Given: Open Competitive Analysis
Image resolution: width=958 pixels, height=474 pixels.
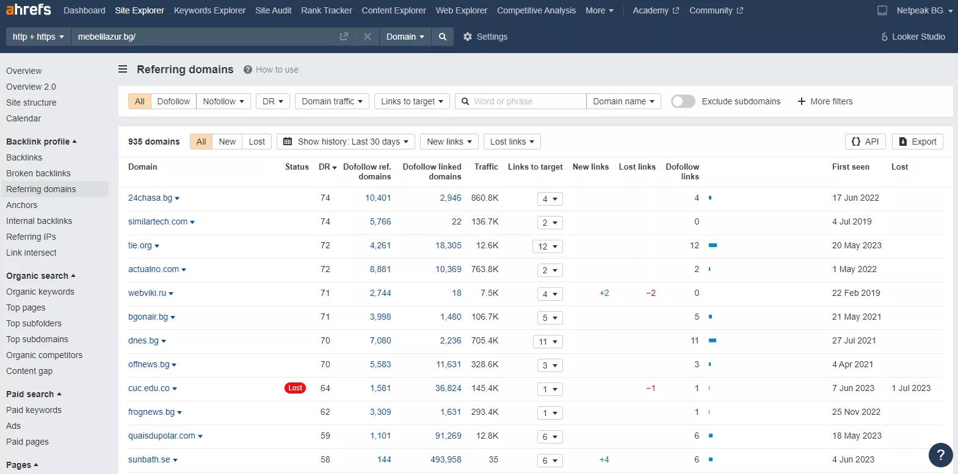Looking at the screenshot, I should coord(536,10).
